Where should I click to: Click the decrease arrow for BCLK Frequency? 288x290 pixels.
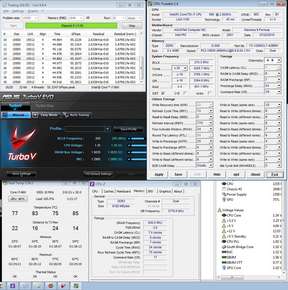tap(129, 138)
